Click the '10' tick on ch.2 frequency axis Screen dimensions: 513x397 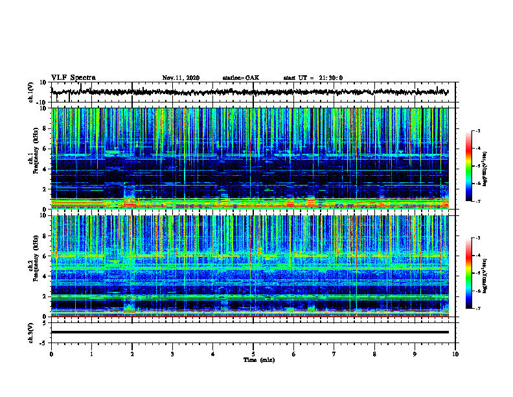[x=43, y=215]
